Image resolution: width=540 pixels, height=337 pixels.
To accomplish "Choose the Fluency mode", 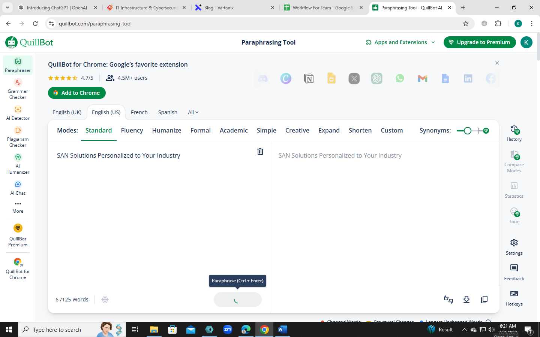I will 132,130.
